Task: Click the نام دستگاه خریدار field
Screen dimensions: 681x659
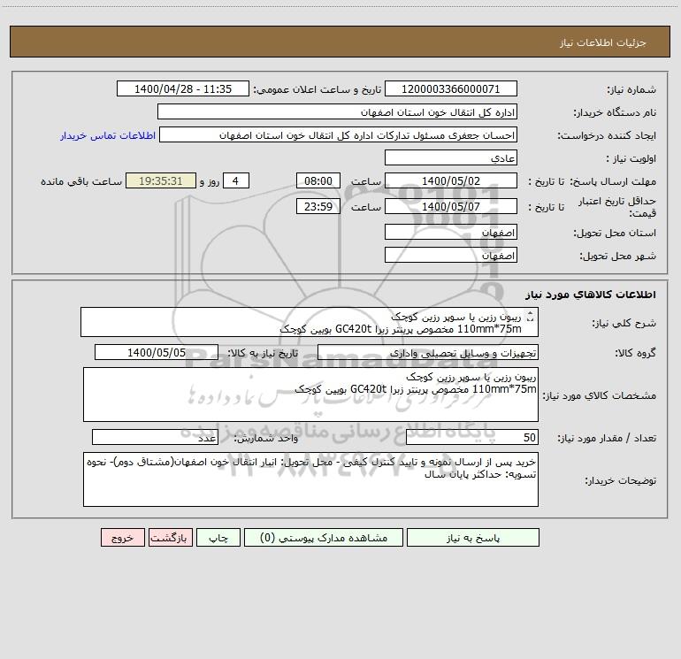Action: pos(337,111)
